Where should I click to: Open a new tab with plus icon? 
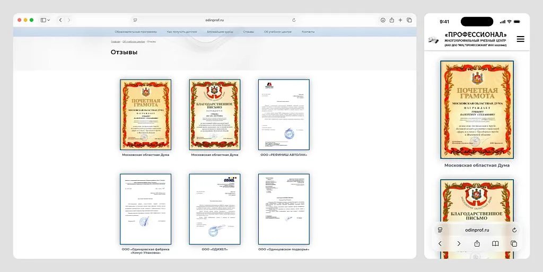coord(400,20)
